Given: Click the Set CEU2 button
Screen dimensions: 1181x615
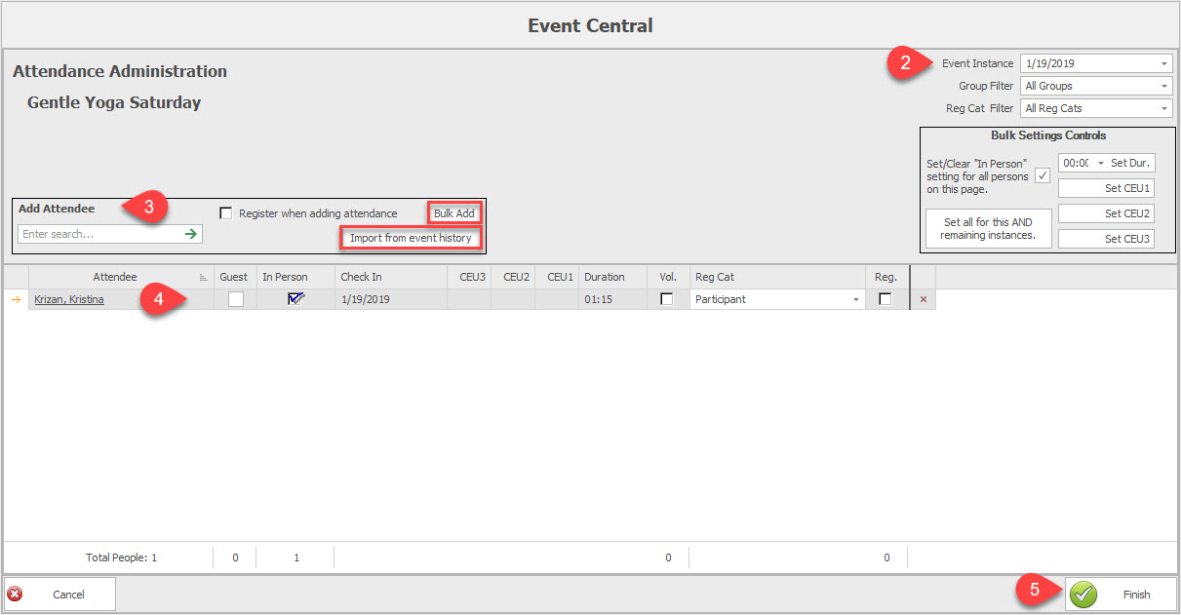Looking at the screenshot, I should pyautogui.click(x=1106, y=213).
